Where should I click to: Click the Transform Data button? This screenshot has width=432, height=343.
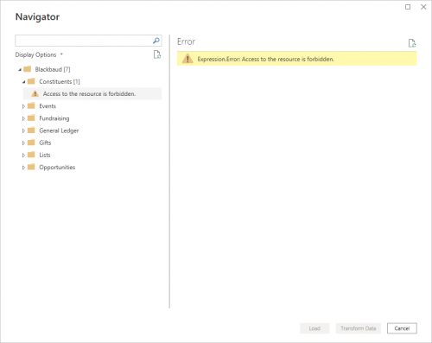[x=359, y=328]
